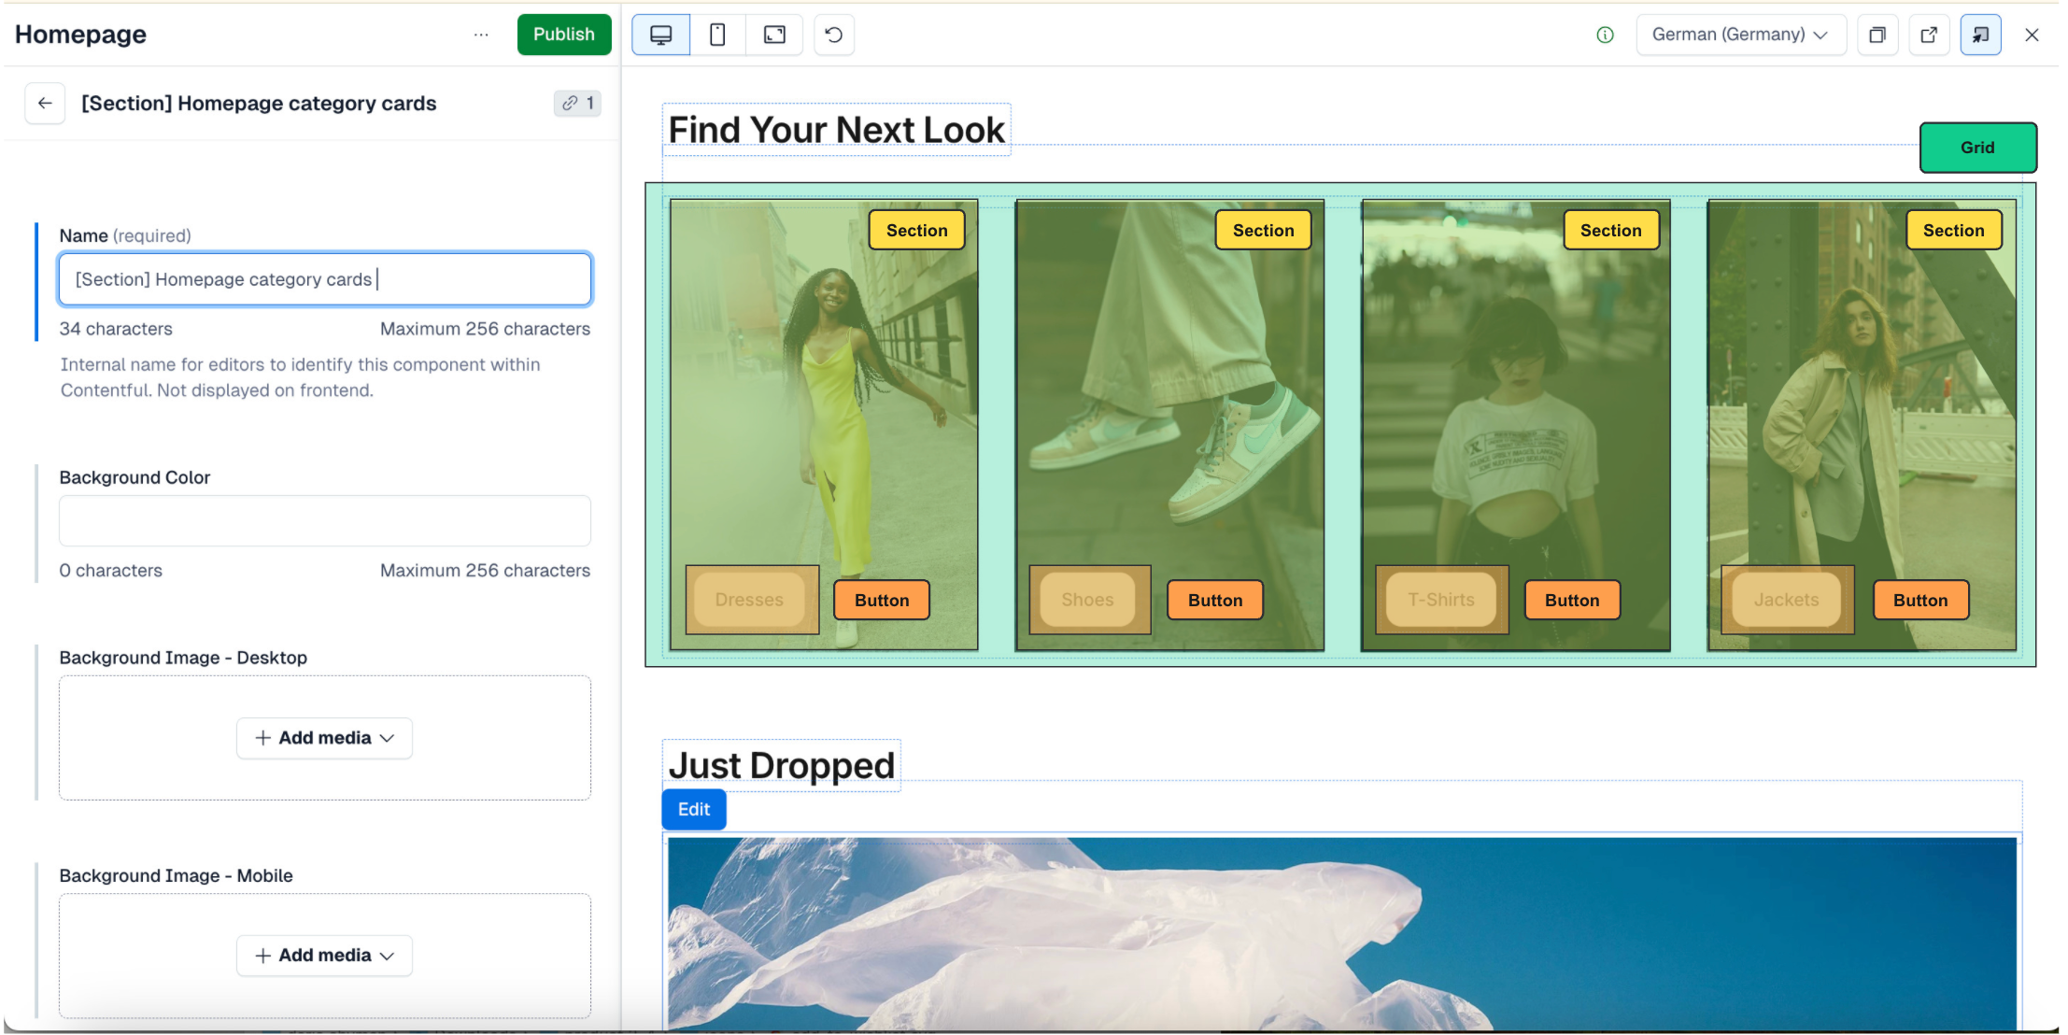Click the green info status icon

click(1605, 35)
